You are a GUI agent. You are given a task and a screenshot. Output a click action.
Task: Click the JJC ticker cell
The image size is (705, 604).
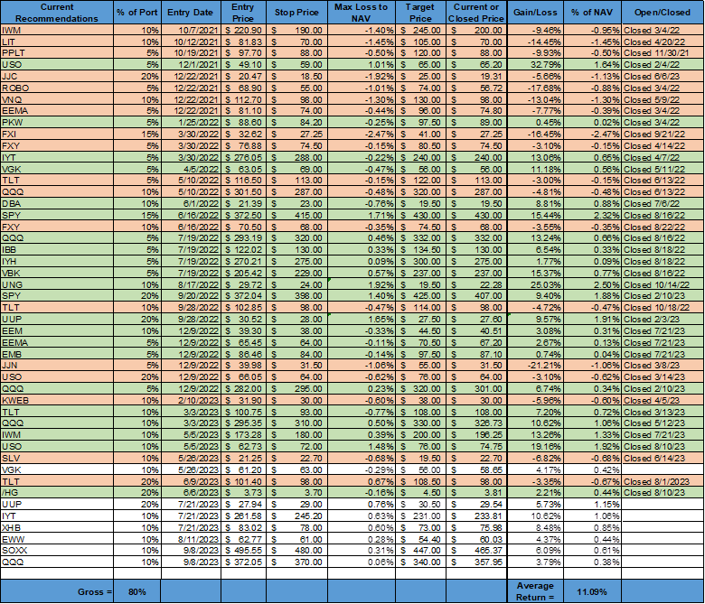tap(57, 77)
